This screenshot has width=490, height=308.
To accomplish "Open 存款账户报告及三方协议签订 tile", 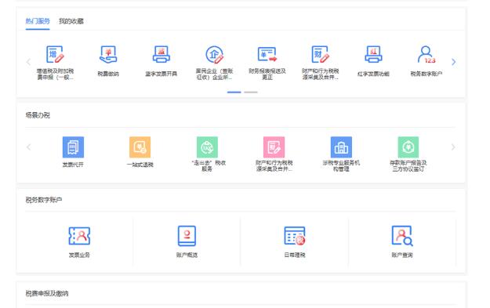I will [408, 147].
